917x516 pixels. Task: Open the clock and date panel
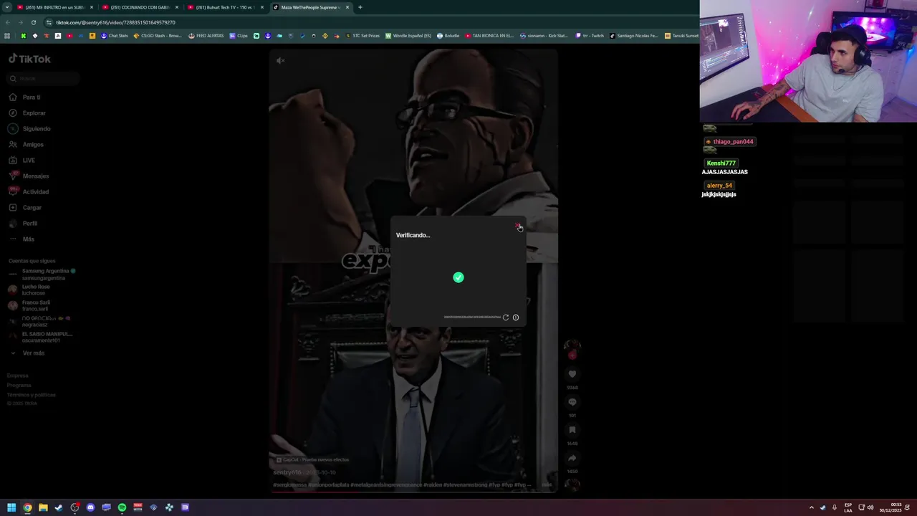point(891,507)
